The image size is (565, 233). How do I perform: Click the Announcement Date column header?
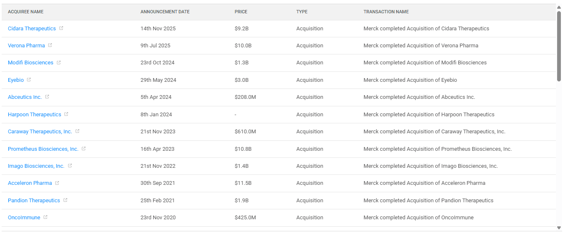pyautogui.click(x=165, y=12)
